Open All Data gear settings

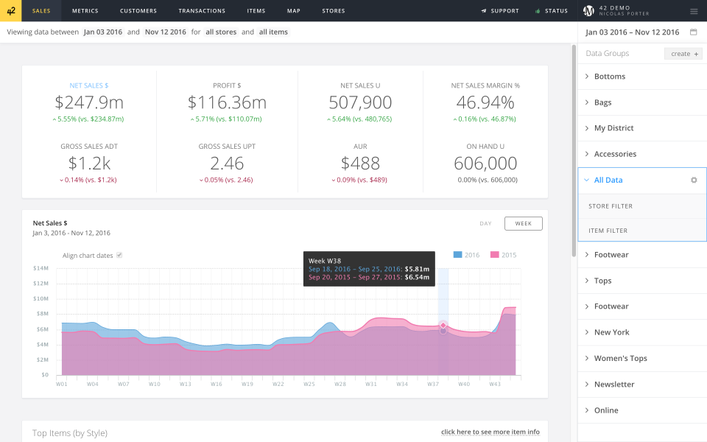coord(693,180)
